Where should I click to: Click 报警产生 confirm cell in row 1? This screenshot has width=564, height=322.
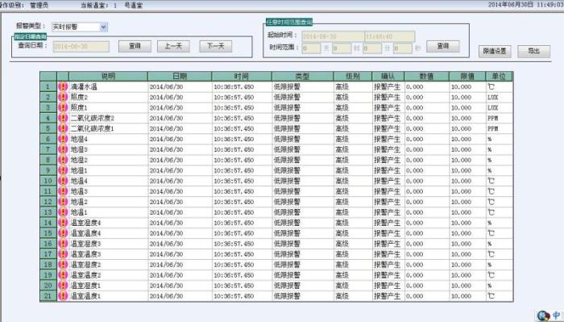(388, 87)
